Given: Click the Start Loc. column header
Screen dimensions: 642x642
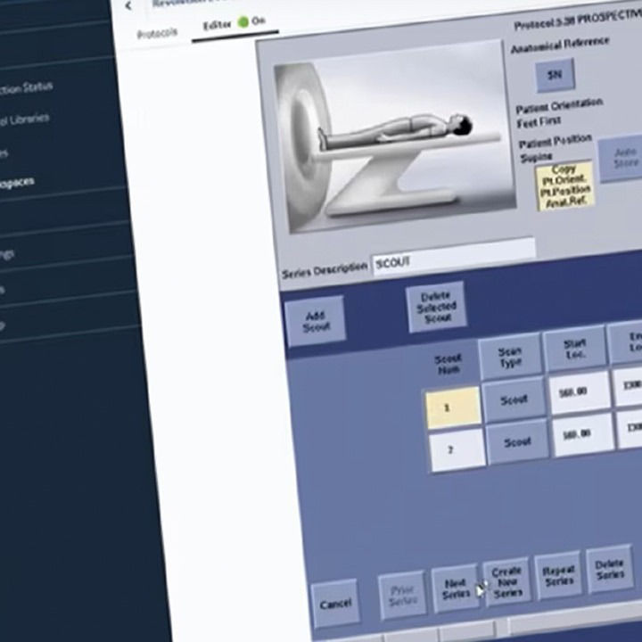Looking at the screenshot, I should (575, 348).
